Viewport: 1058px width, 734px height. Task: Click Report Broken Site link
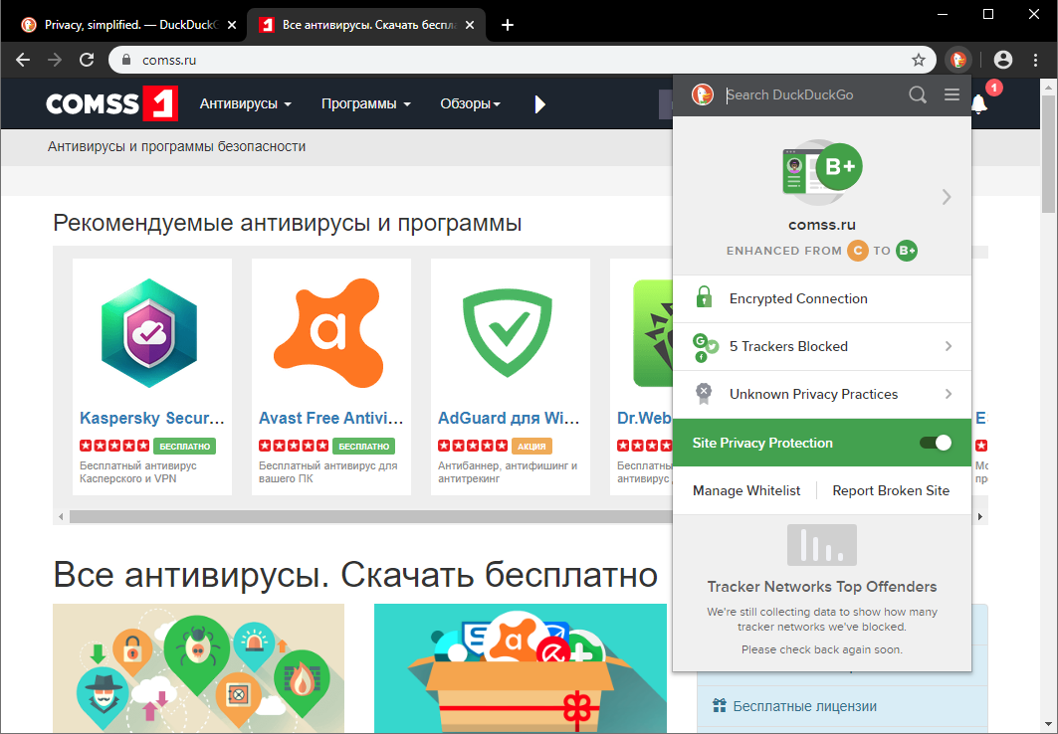point(891,490)
